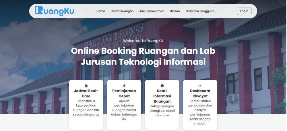The height and width of the screenshot is (131, 287).
Task: Click the 'Lihat status ketersediaan' card description
Action: (x=86, y=108)
